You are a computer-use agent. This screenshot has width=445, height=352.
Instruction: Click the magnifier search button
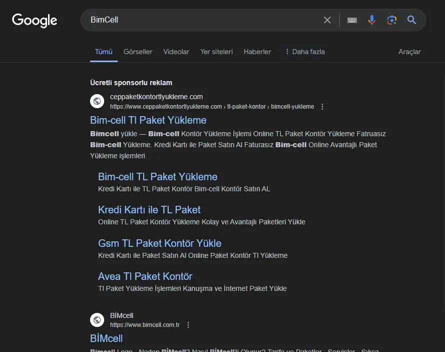point(411,20)
